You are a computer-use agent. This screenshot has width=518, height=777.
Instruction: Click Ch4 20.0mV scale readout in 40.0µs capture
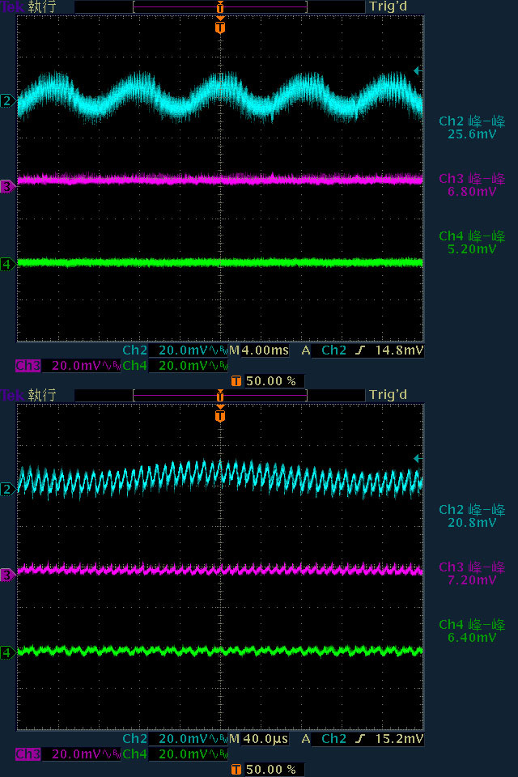175,754
